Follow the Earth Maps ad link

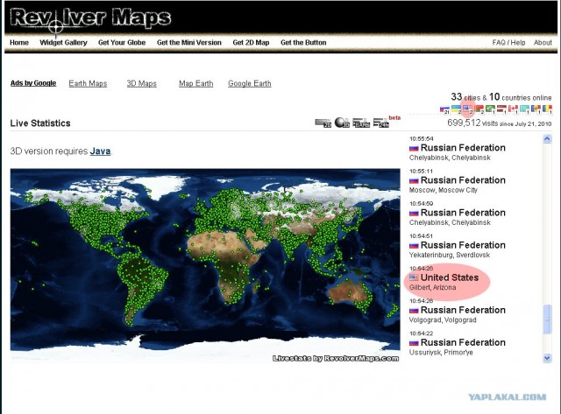[x=88, y=83]
